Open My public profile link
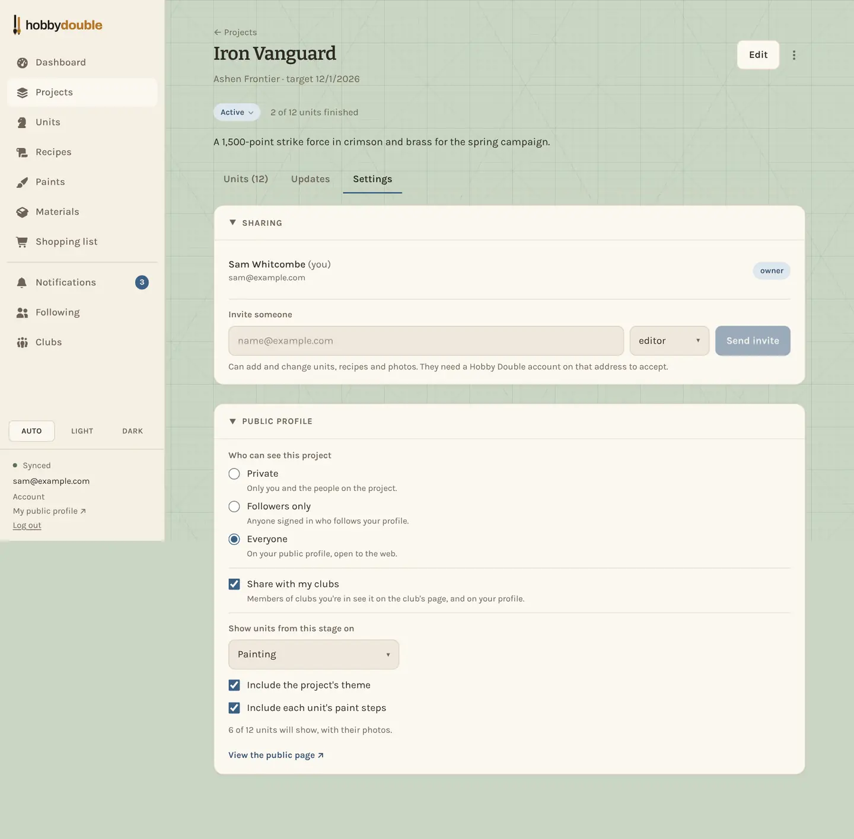Image resolution: width=854 pixels, height=839 pixels. 49,511
